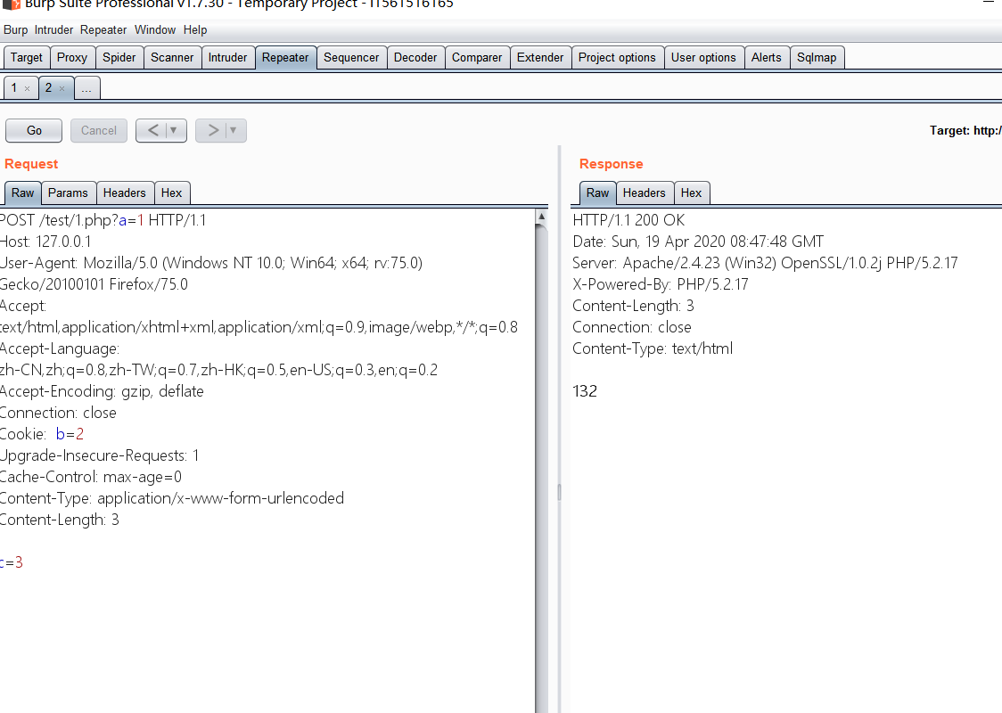The height and width of the screenshot is (713, 1002).
Task: Click the Server: Apache header line
Action: click(x=765, y=263)
